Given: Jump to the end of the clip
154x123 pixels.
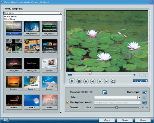Looking at the screenshot, I should (x=106, y=81).
